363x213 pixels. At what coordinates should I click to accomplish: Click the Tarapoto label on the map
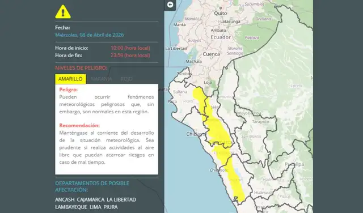tap(260, 122)
